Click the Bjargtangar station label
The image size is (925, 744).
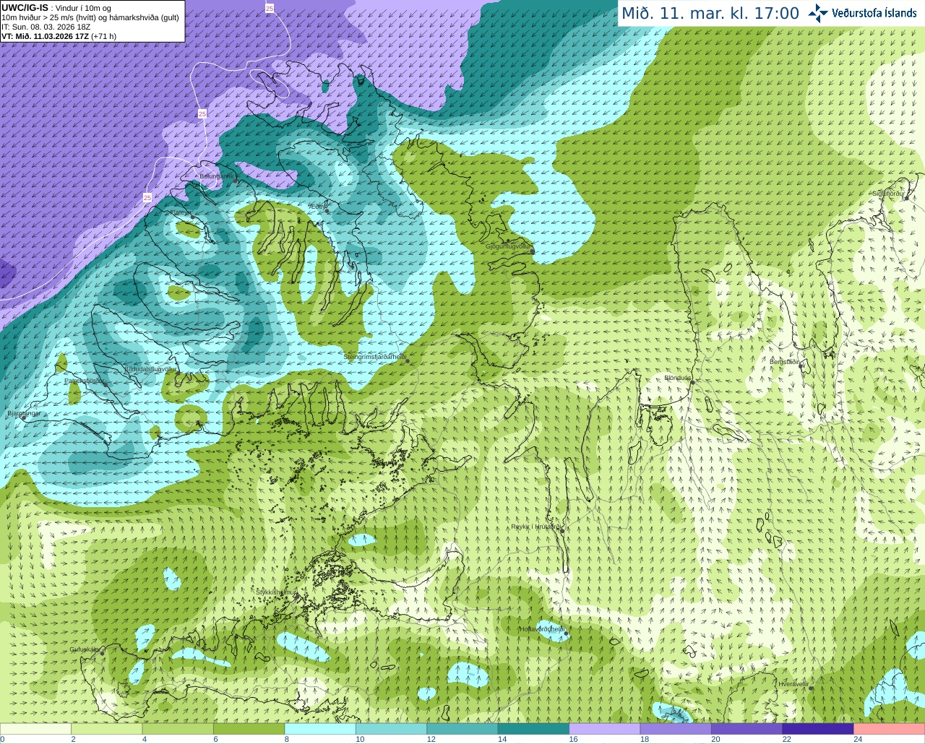[24, 414]
